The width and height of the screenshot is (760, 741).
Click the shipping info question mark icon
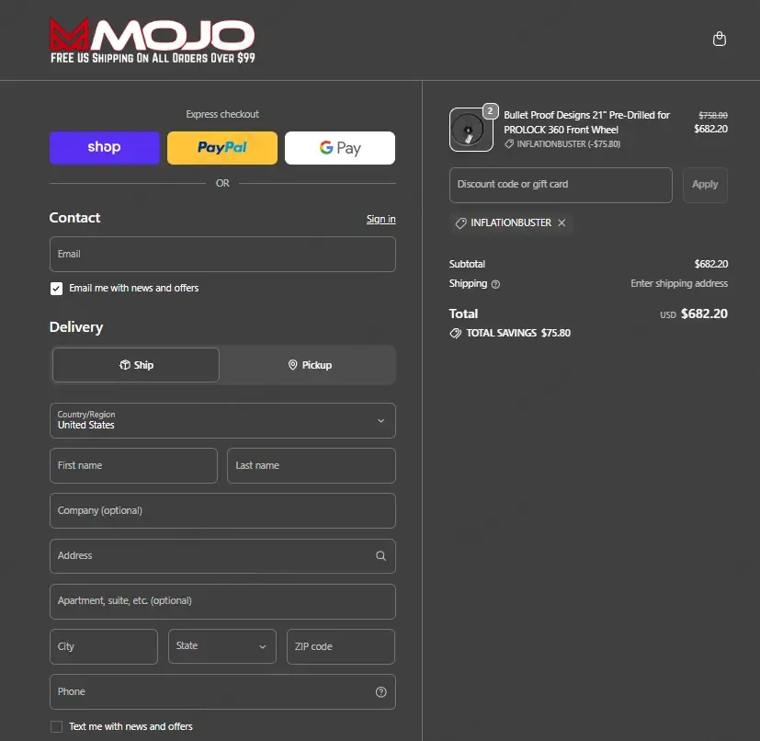click(x=495, y=284)
